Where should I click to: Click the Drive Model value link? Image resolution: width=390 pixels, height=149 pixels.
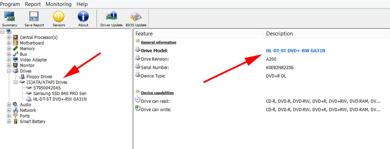(x=296, y=50)
